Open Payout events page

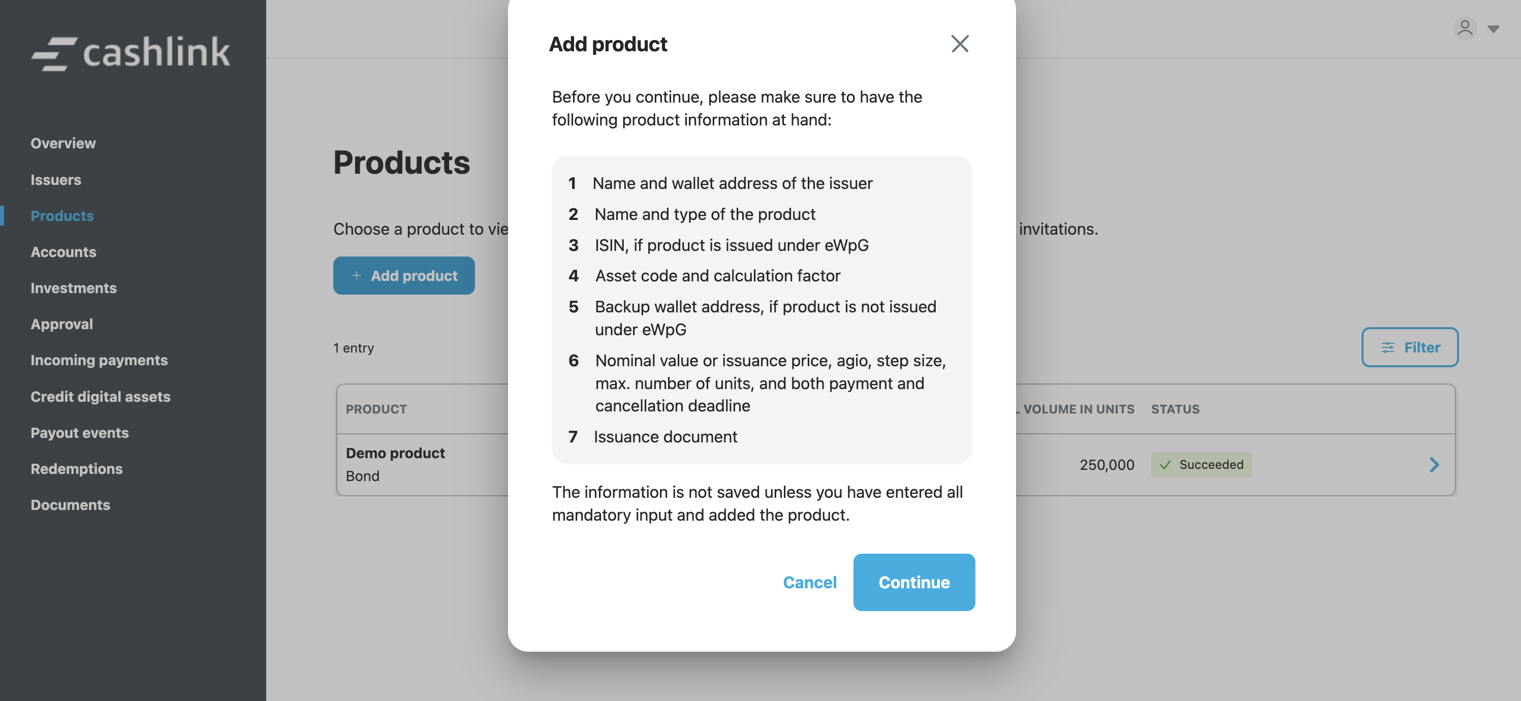[x=80, y=433]
